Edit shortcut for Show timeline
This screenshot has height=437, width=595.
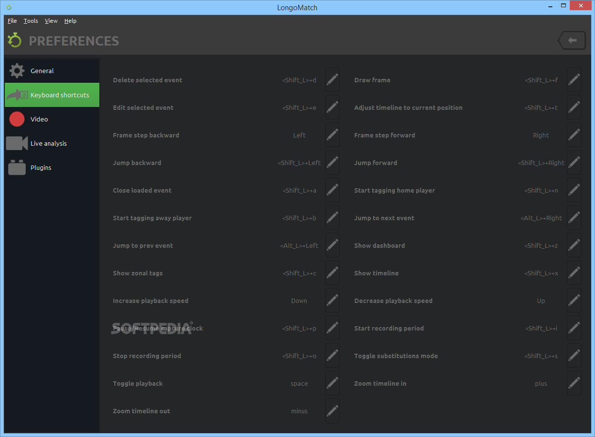[574, 273]
